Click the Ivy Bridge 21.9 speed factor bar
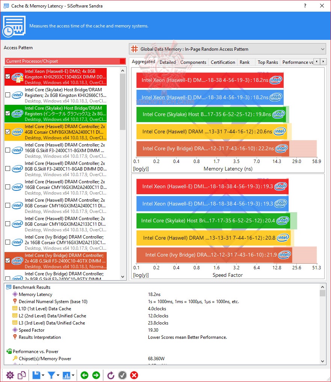Viewport: 331px width, 382px height. pyautogui.click(x=214, y=255)
